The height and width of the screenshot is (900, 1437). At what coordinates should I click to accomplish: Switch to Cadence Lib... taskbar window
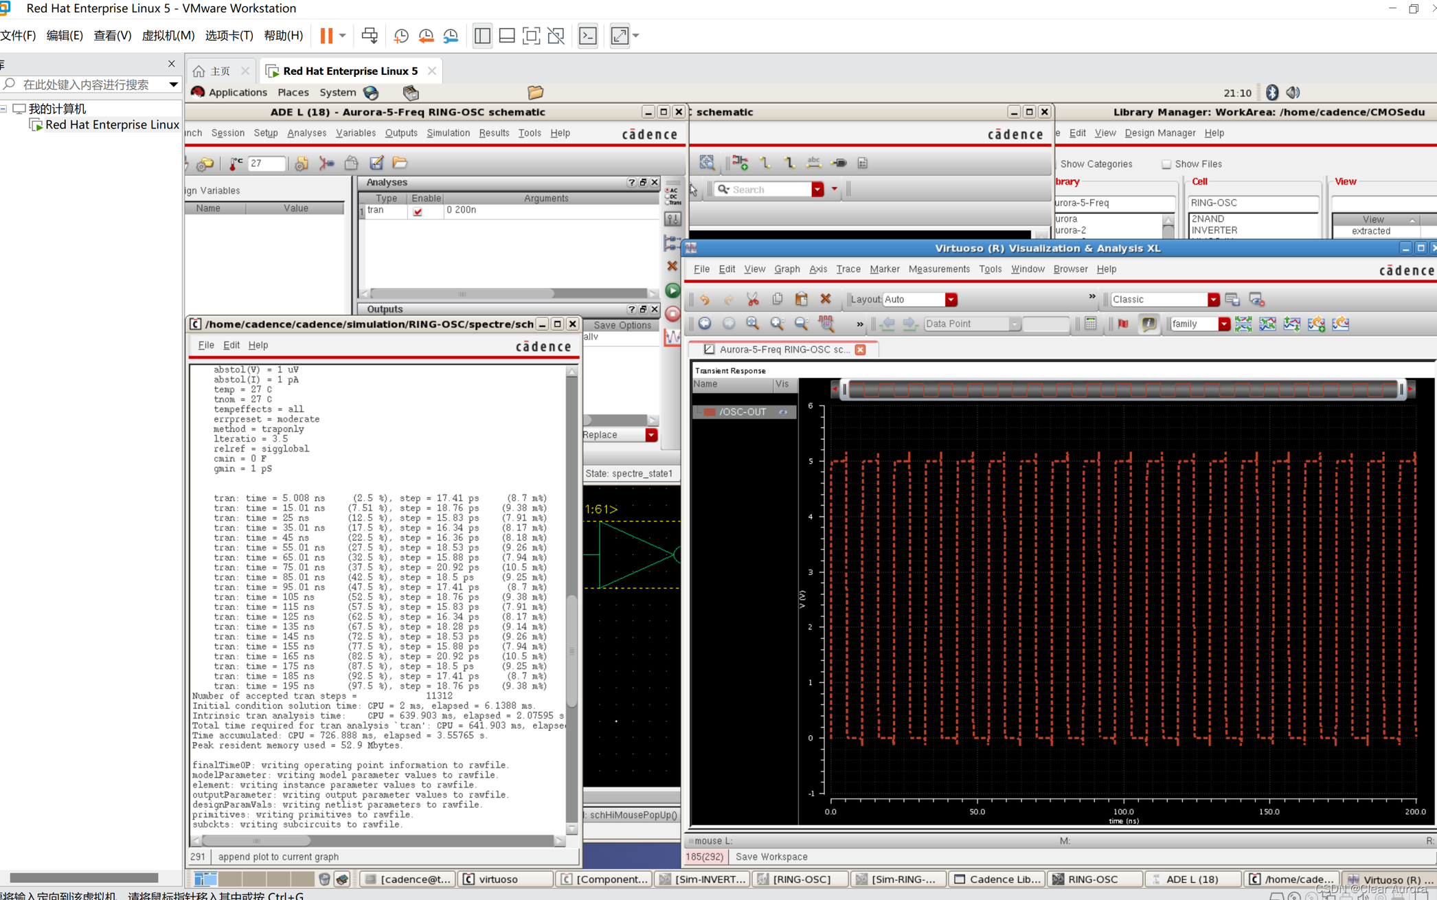998,879
